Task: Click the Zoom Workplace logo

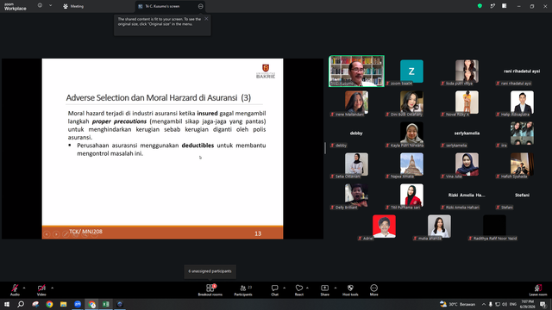Action: (x=16, y=6)
